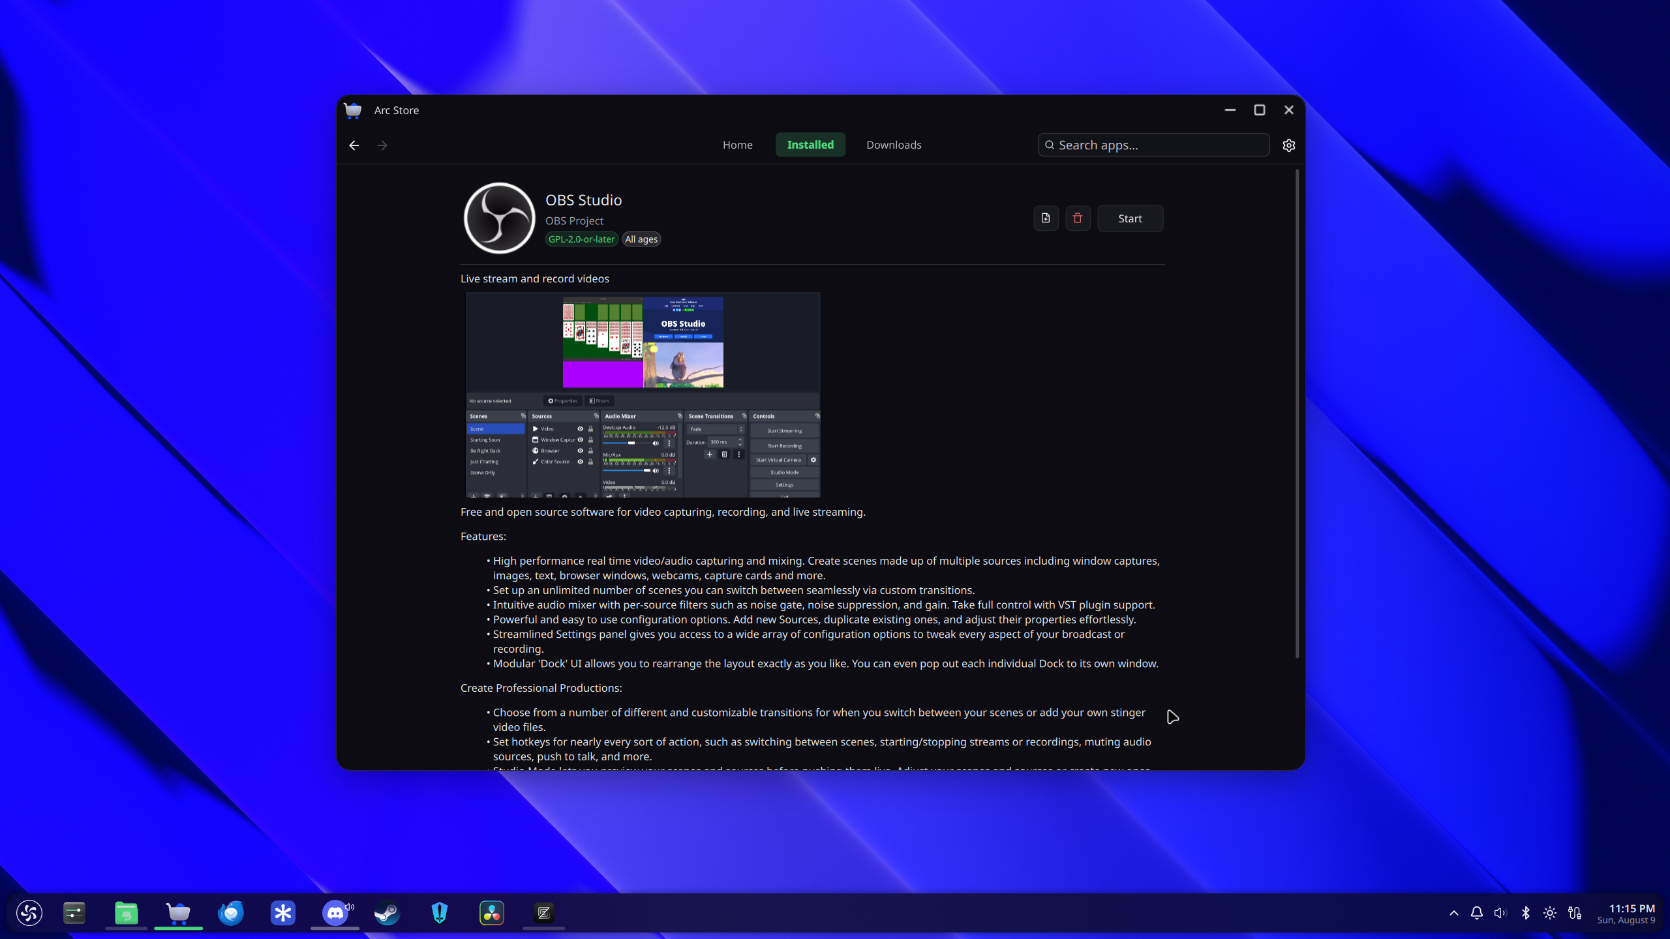This screenshot has height=939, width=1670.
Task: Click the OBS Studio logo
Action: point(499,218)
